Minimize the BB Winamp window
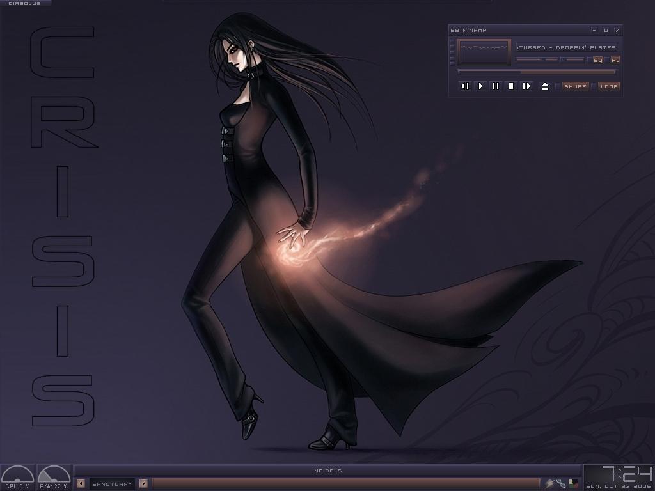The image size is (655, 491). pyautogui.click(x=594, y=30)
